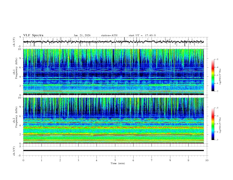Click inside the ch.1 spectrogram panel

(113, 72)
